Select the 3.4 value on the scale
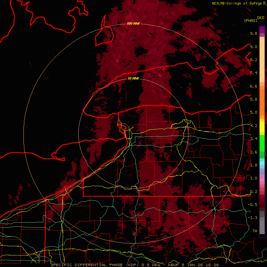 (254, 139)
